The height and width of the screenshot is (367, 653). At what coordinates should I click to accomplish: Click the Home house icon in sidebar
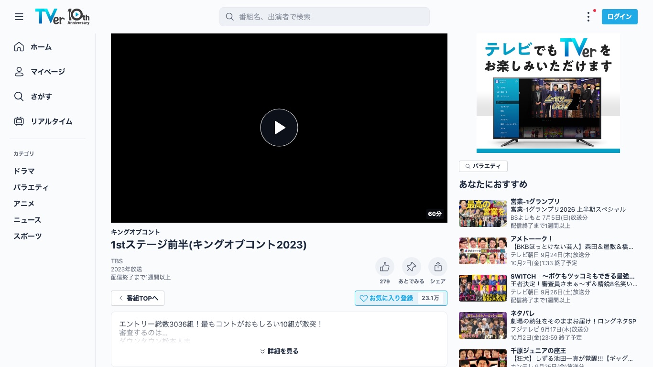click(x=19, y=47)
